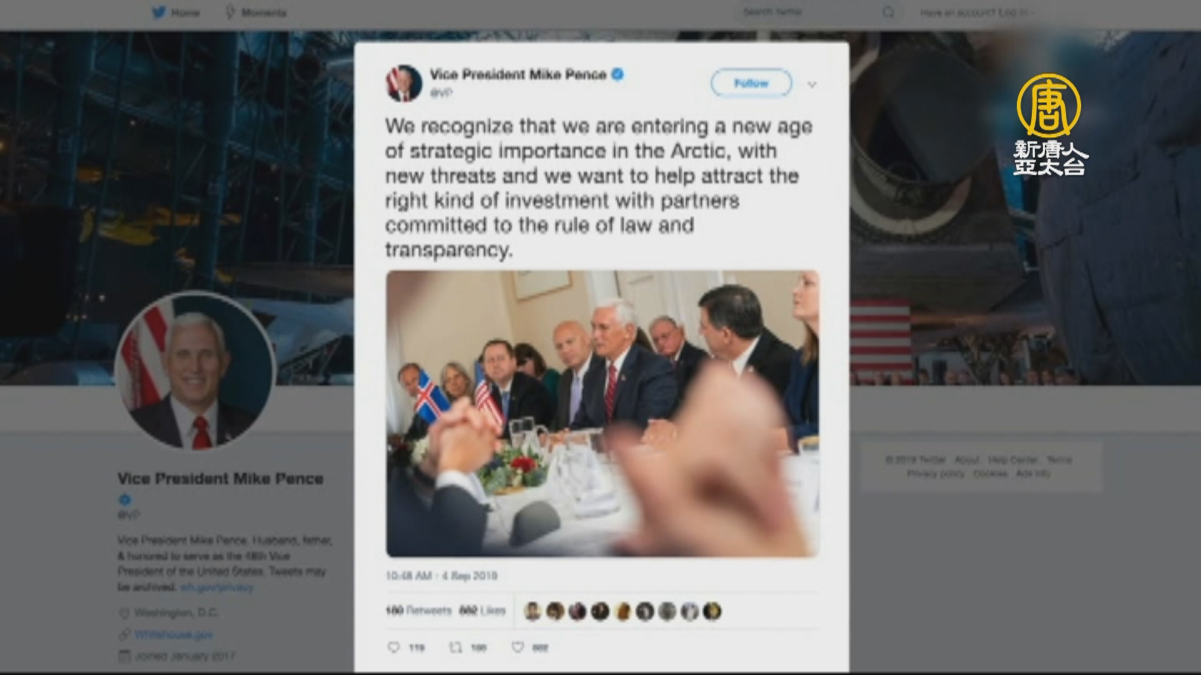The height and width of the screenshot is (675, 1201).
Task: Open the large profile picture
Action: (x=195, y=371)
